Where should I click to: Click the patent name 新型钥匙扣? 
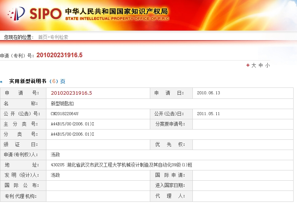tap(62, 103)
